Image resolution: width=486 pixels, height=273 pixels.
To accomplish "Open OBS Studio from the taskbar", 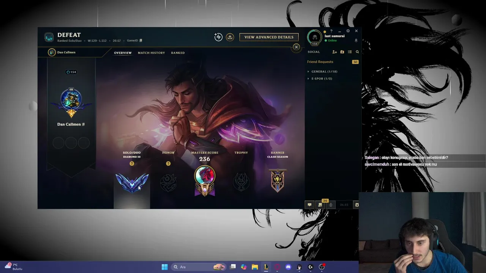I will click(322, 267).
